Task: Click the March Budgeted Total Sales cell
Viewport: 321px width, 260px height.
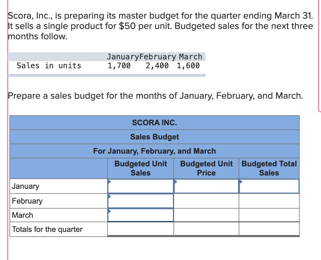Action: [269, 215]
